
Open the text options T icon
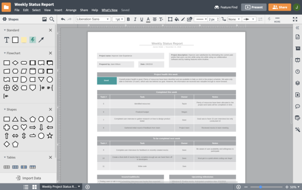[161, 19]
